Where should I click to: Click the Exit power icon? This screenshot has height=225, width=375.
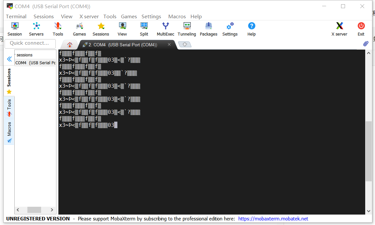[x=361, y=26]
